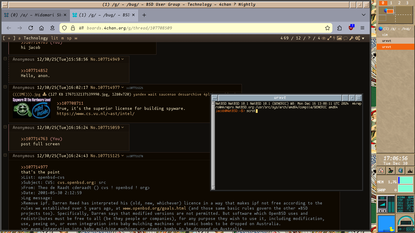Open post menu arrow for No.107715059
Viewport: 415px width, 233px height.
coord(123,128)
